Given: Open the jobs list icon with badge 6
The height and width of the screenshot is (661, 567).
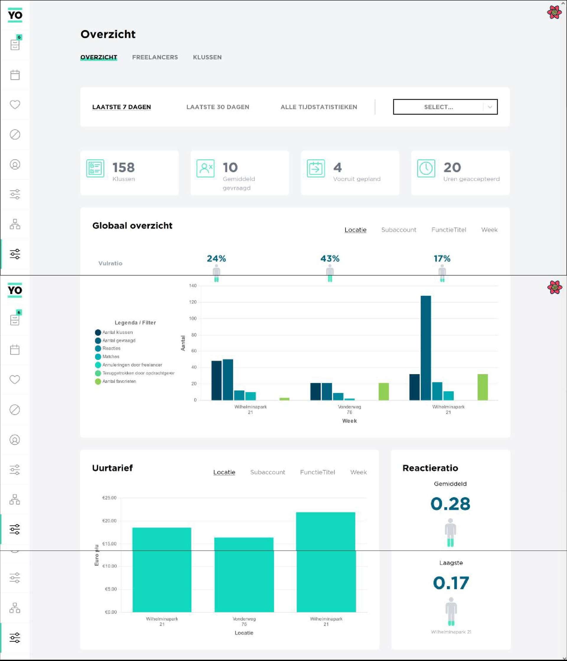Looking at the screenshot, I should point(15,44).
